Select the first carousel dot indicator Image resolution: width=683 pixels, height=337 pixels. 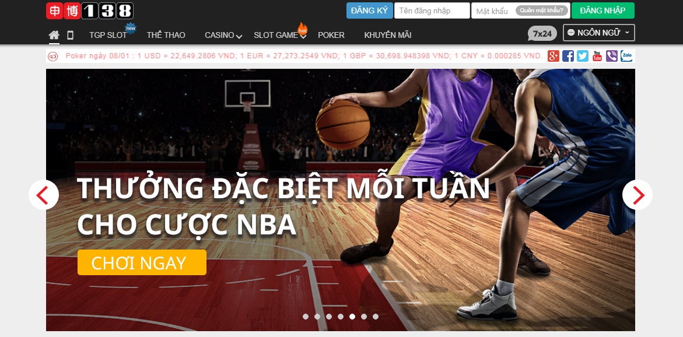click(306, 317)
